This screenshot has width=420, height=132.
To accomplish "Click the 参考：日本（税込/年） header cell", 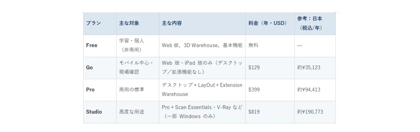I will (315, 24).
